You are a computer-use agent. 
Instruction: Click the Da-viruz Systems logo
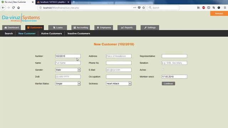click(x=21, y=18)
